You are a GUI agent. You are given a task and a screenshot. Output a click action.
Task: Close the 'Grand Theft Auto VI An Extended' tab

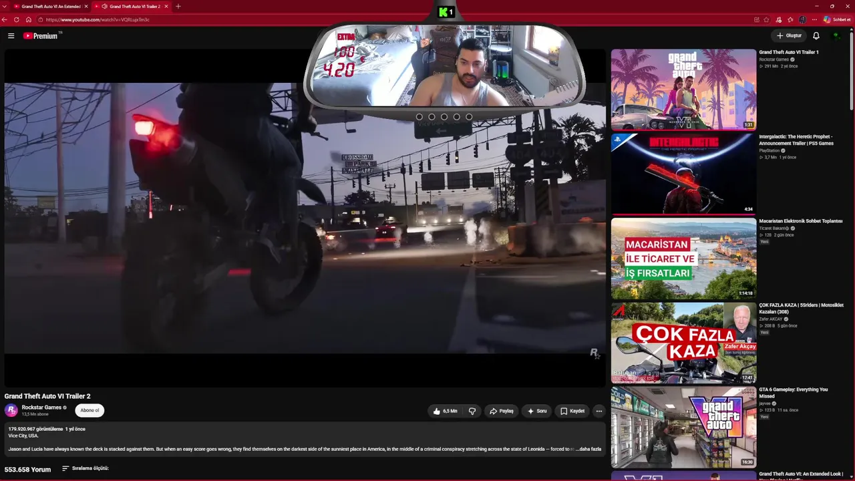click(x=86, y=7)
